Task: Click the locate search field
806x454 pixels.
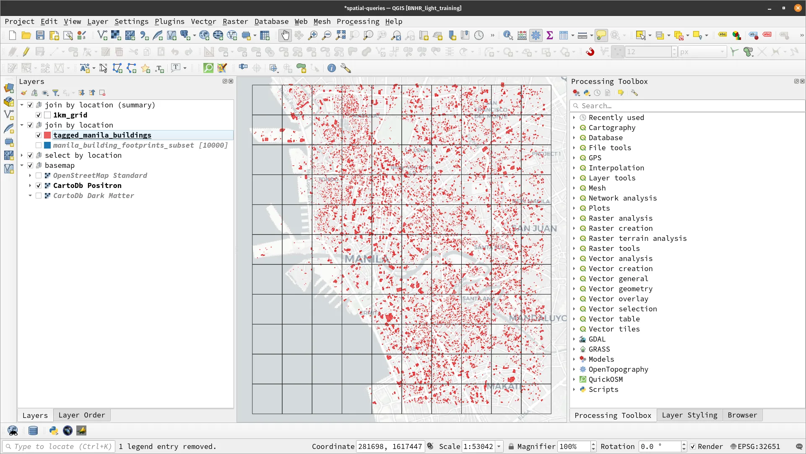Action: tap(59, 446)
